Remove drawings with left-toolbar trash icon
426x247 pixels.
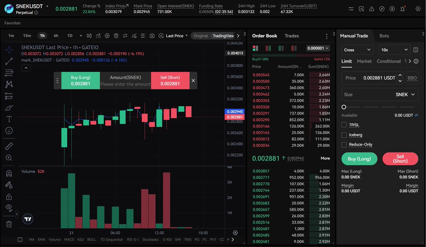coord(9,224)
